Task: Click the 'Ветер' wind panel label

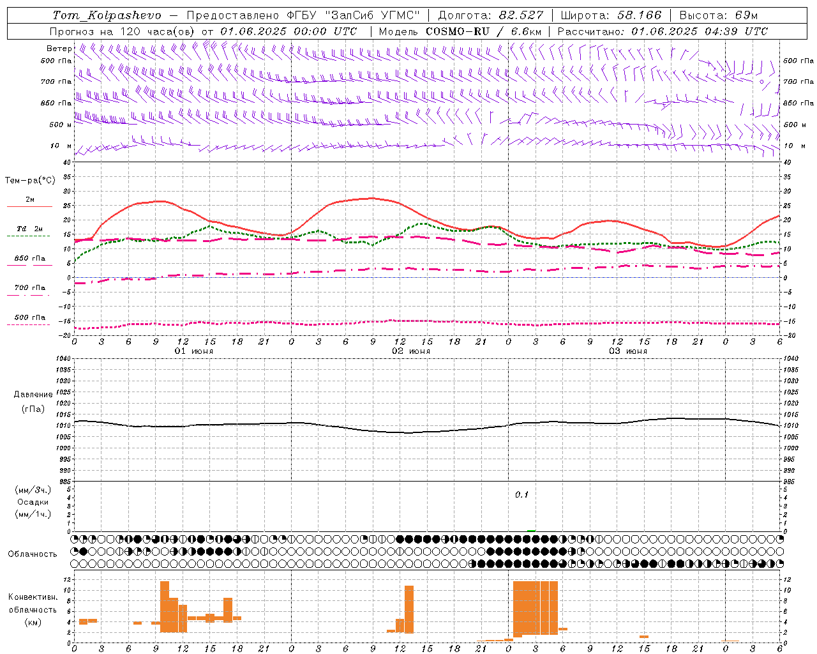Action: click(x=59, y=49)
